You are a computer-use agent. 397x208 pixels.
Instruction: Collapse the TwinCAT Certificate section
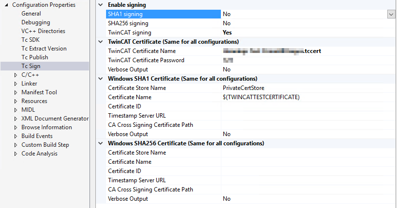click(101, 42)
